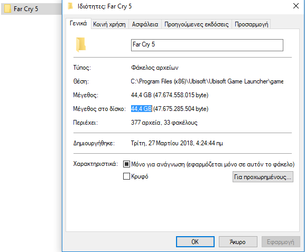Enable the hidden (Κρυφό) checkbox
Viewport: 305px width, 252px height.
click(126, 176)
